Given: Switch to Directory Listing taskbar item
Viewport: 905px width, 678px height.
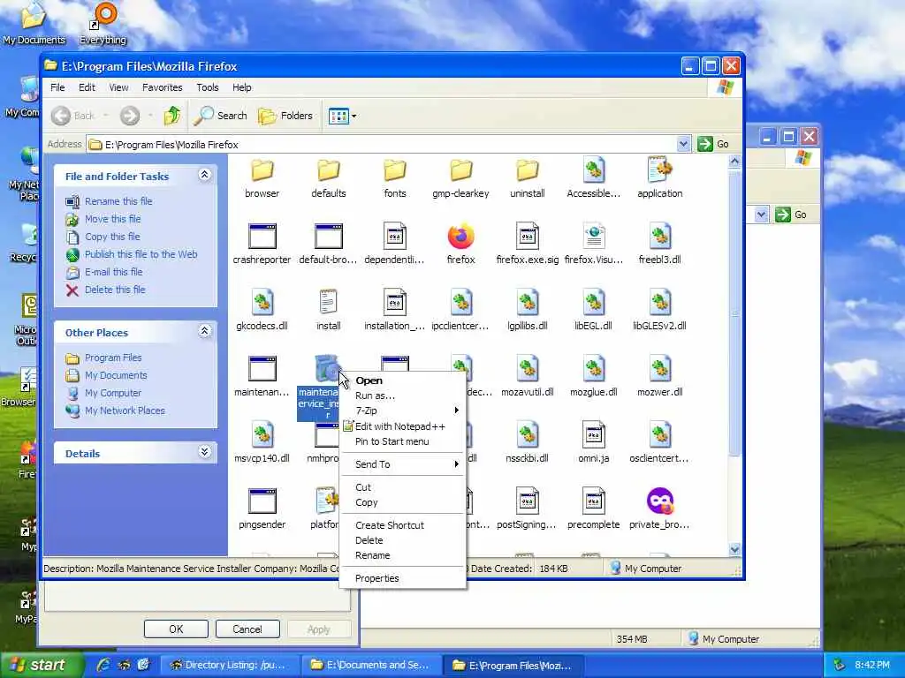Looking at the screenshot, I should 229,666.
